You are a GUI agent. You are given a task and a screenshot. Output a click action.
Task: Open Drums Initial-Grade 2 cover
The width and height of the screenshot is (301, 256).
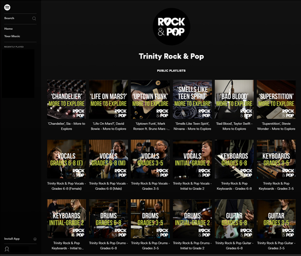point(192,219)
